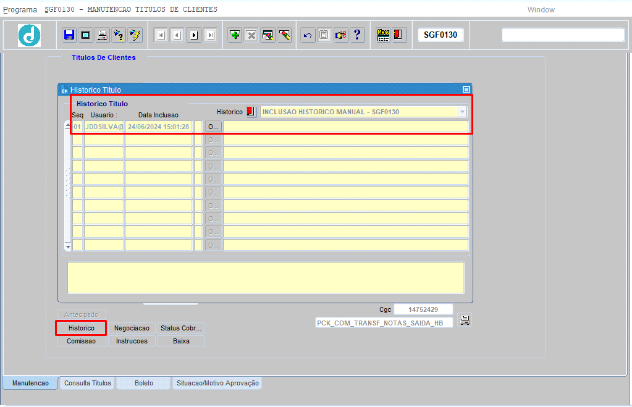Click the green plus Insert Record icon

click(235, 35)
